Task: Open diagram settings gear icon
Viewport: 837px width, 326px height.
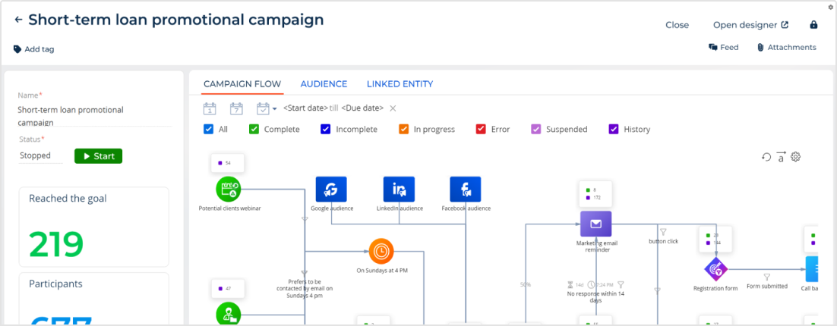Action: click(x=796, y=157)
